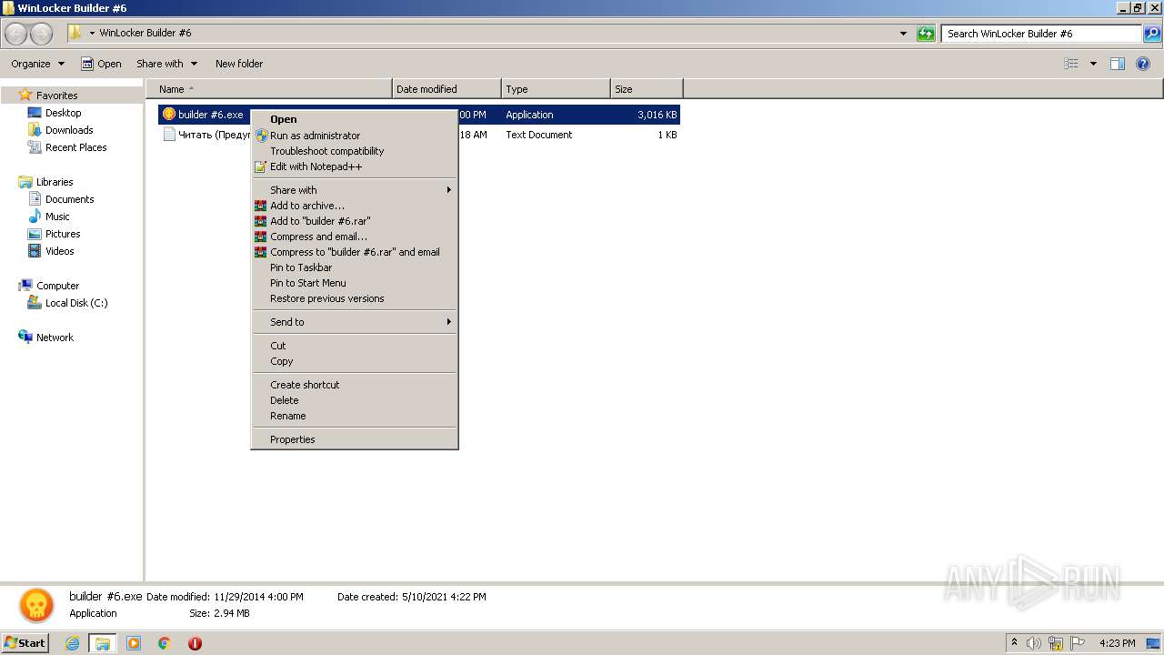Click WinRAR icon beside Add to archive
Screen dimensions: 1164x655
pos(261,206)
